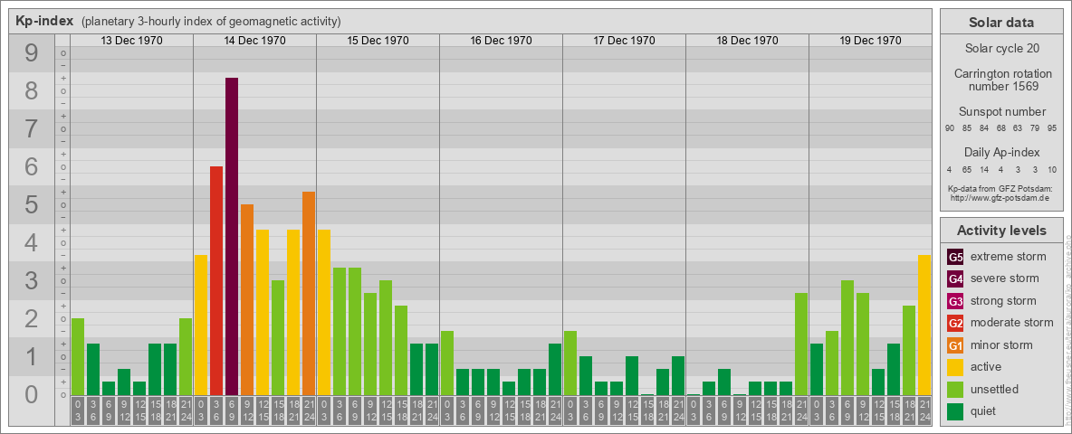Click the Kp axis number 0
This screenshot has width=1072, height=434.
coord(31,394)
